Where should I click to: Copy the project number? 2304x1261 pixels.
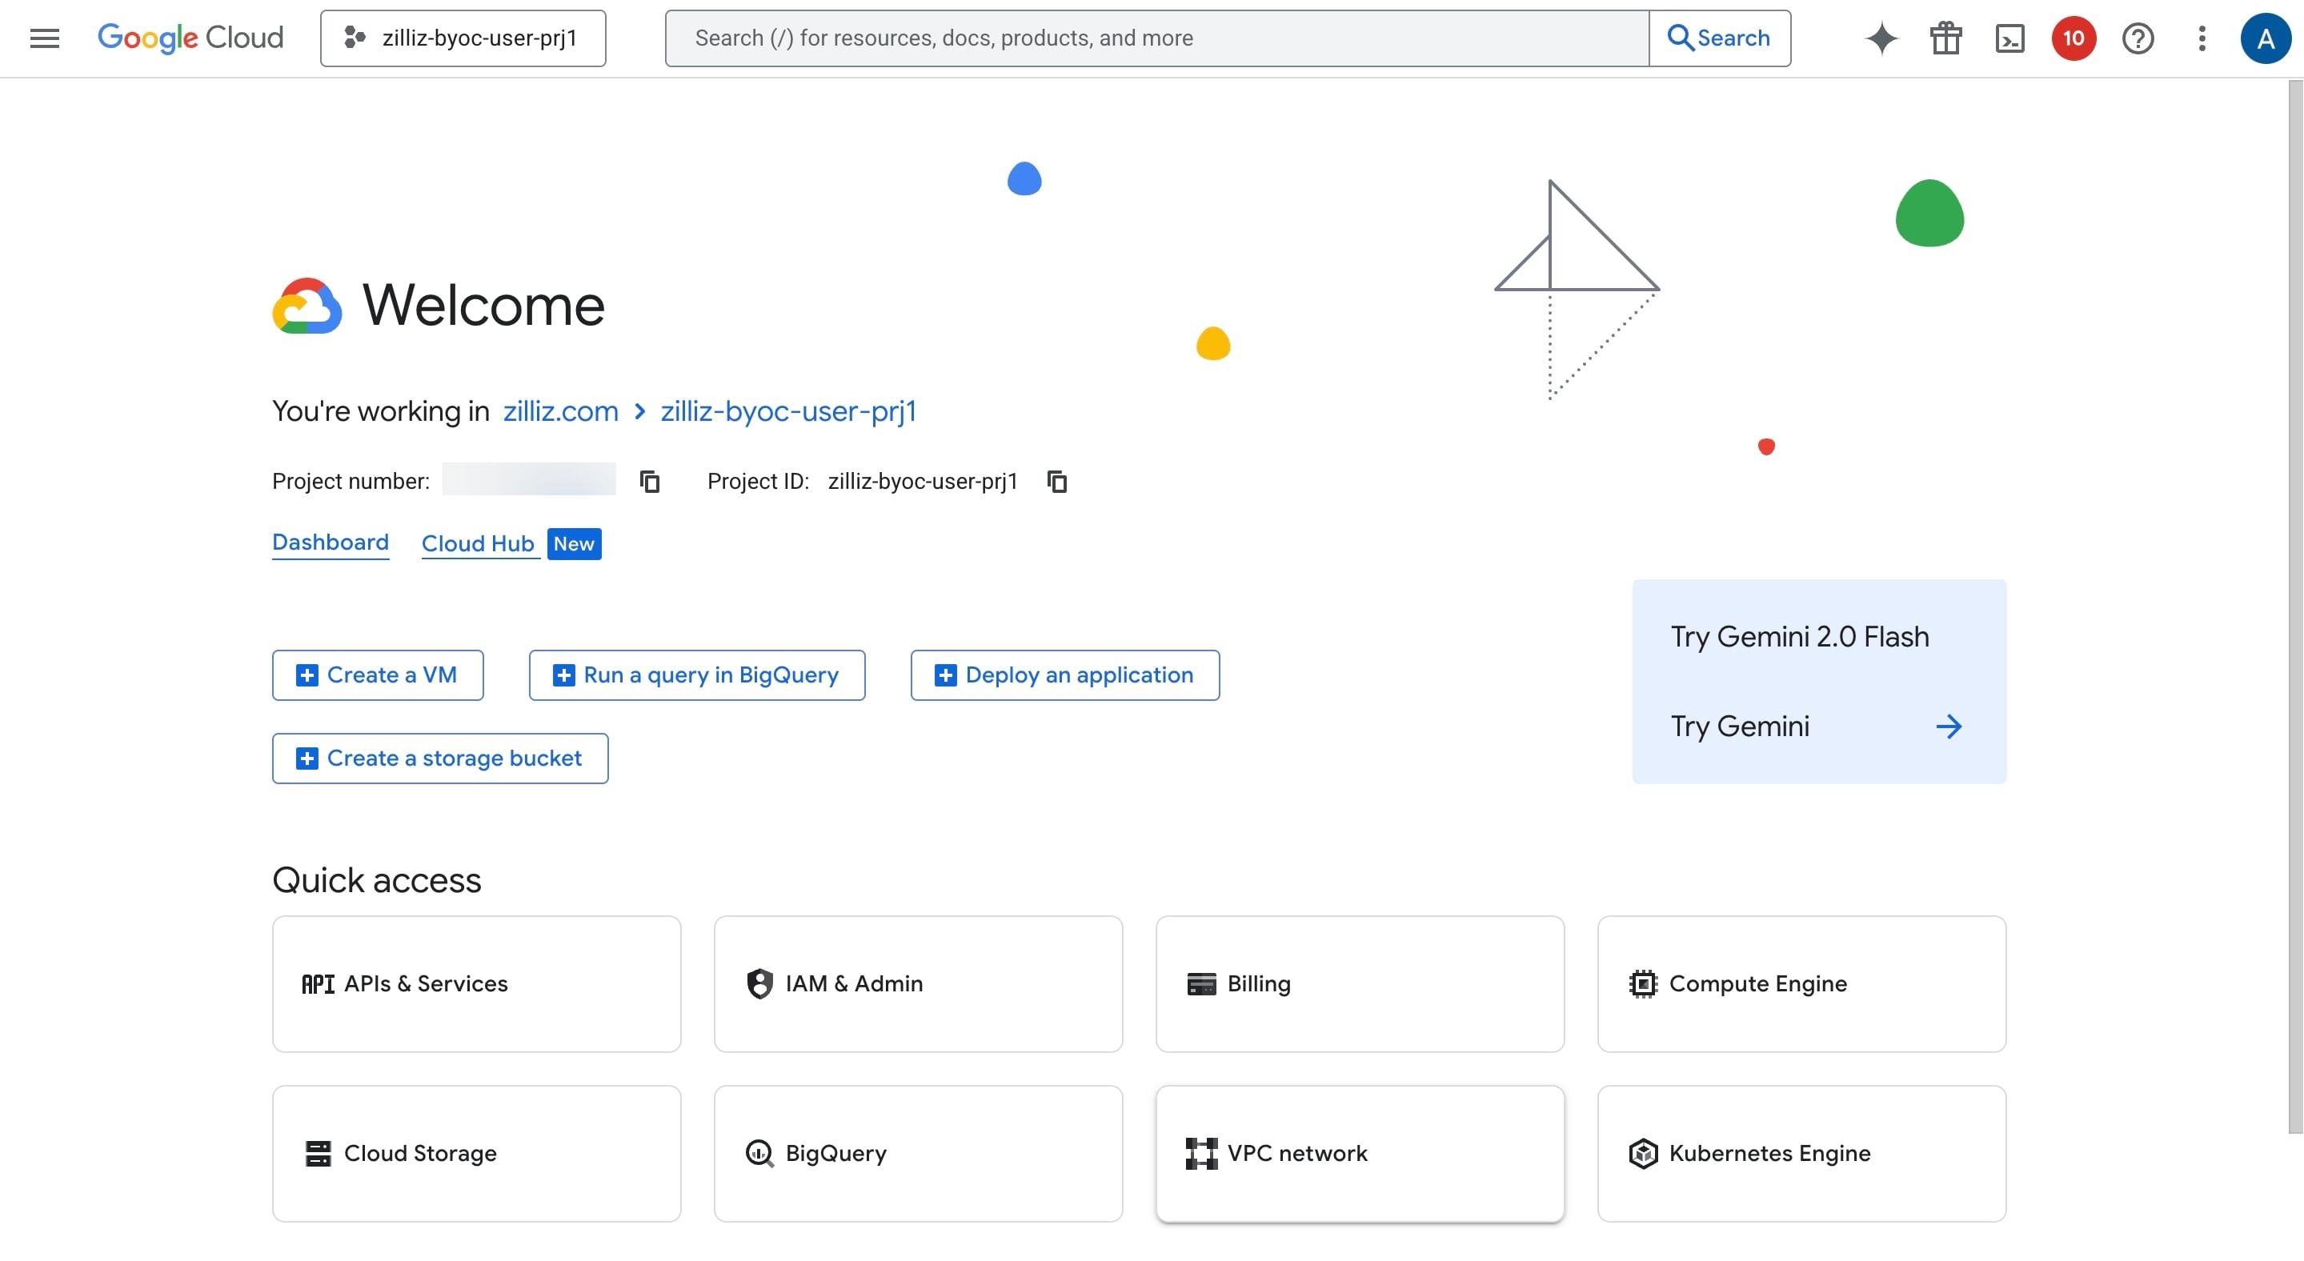[x=651, y=481]
